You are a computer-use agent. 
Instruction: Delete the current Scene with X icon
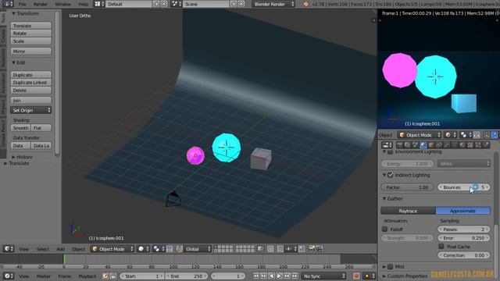tap(241, 4)
